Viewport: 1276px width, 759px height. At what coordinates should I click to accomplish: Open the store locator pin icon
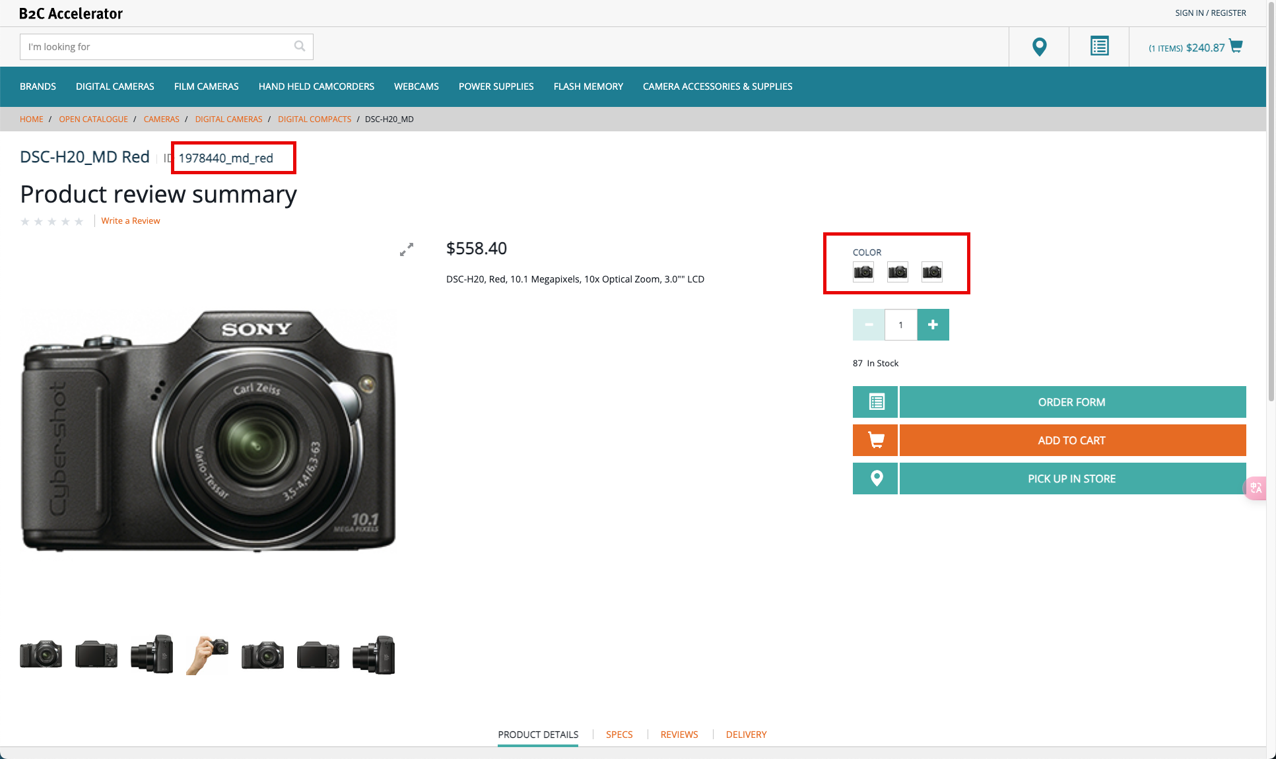[x=1039, y=47]
